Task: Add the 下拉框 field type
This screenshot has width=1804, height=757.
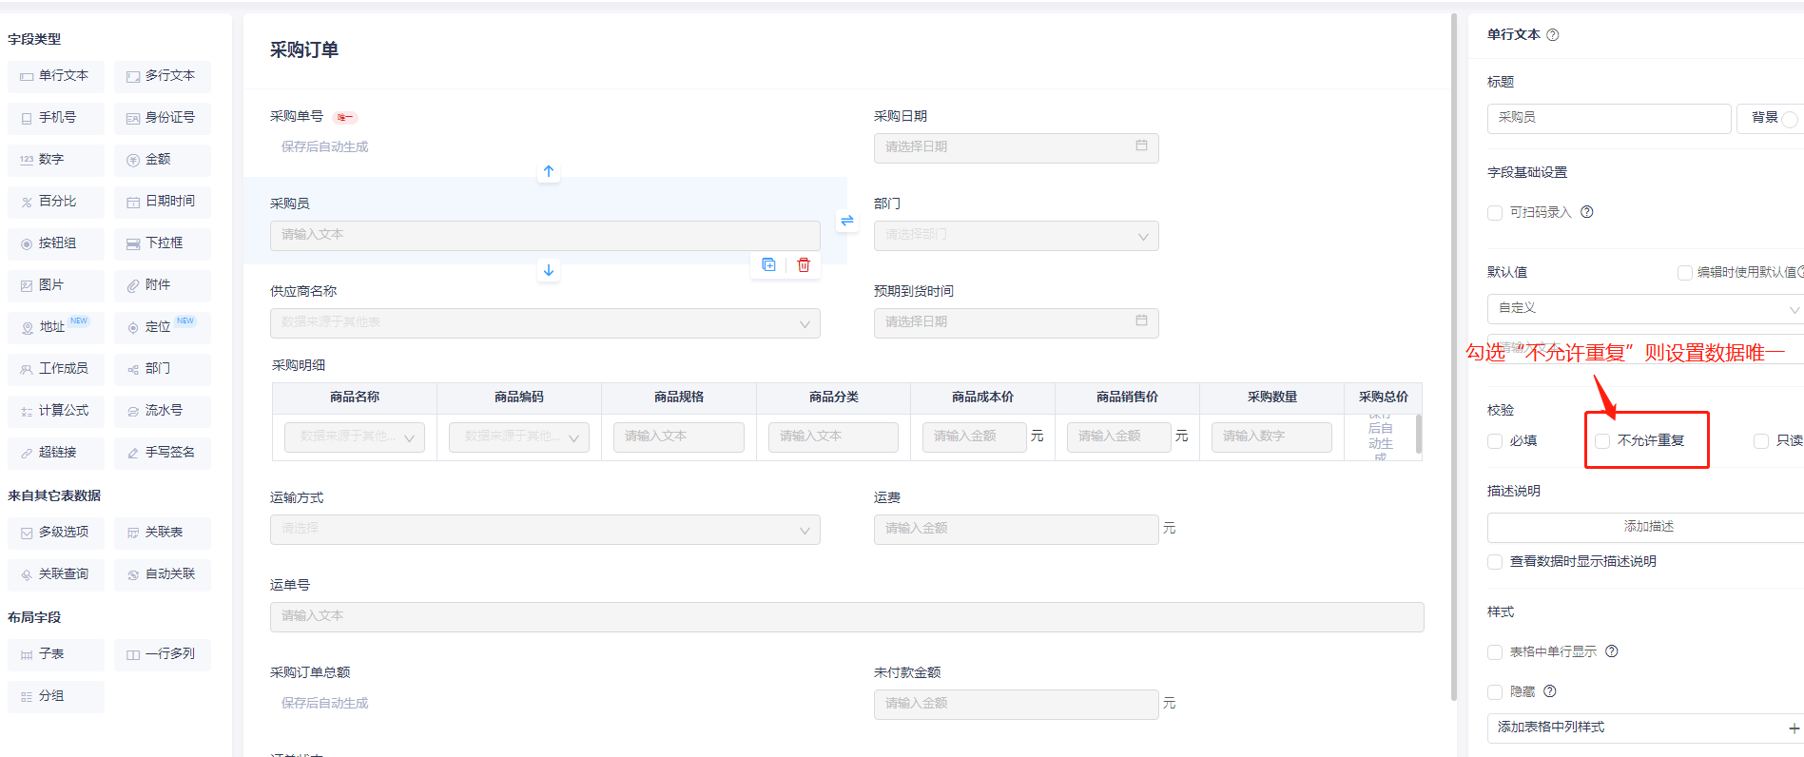Action: coord(163,243)
